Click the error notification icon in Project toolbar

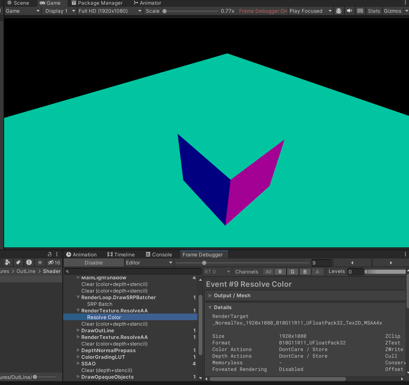click(x=29, y=262)
